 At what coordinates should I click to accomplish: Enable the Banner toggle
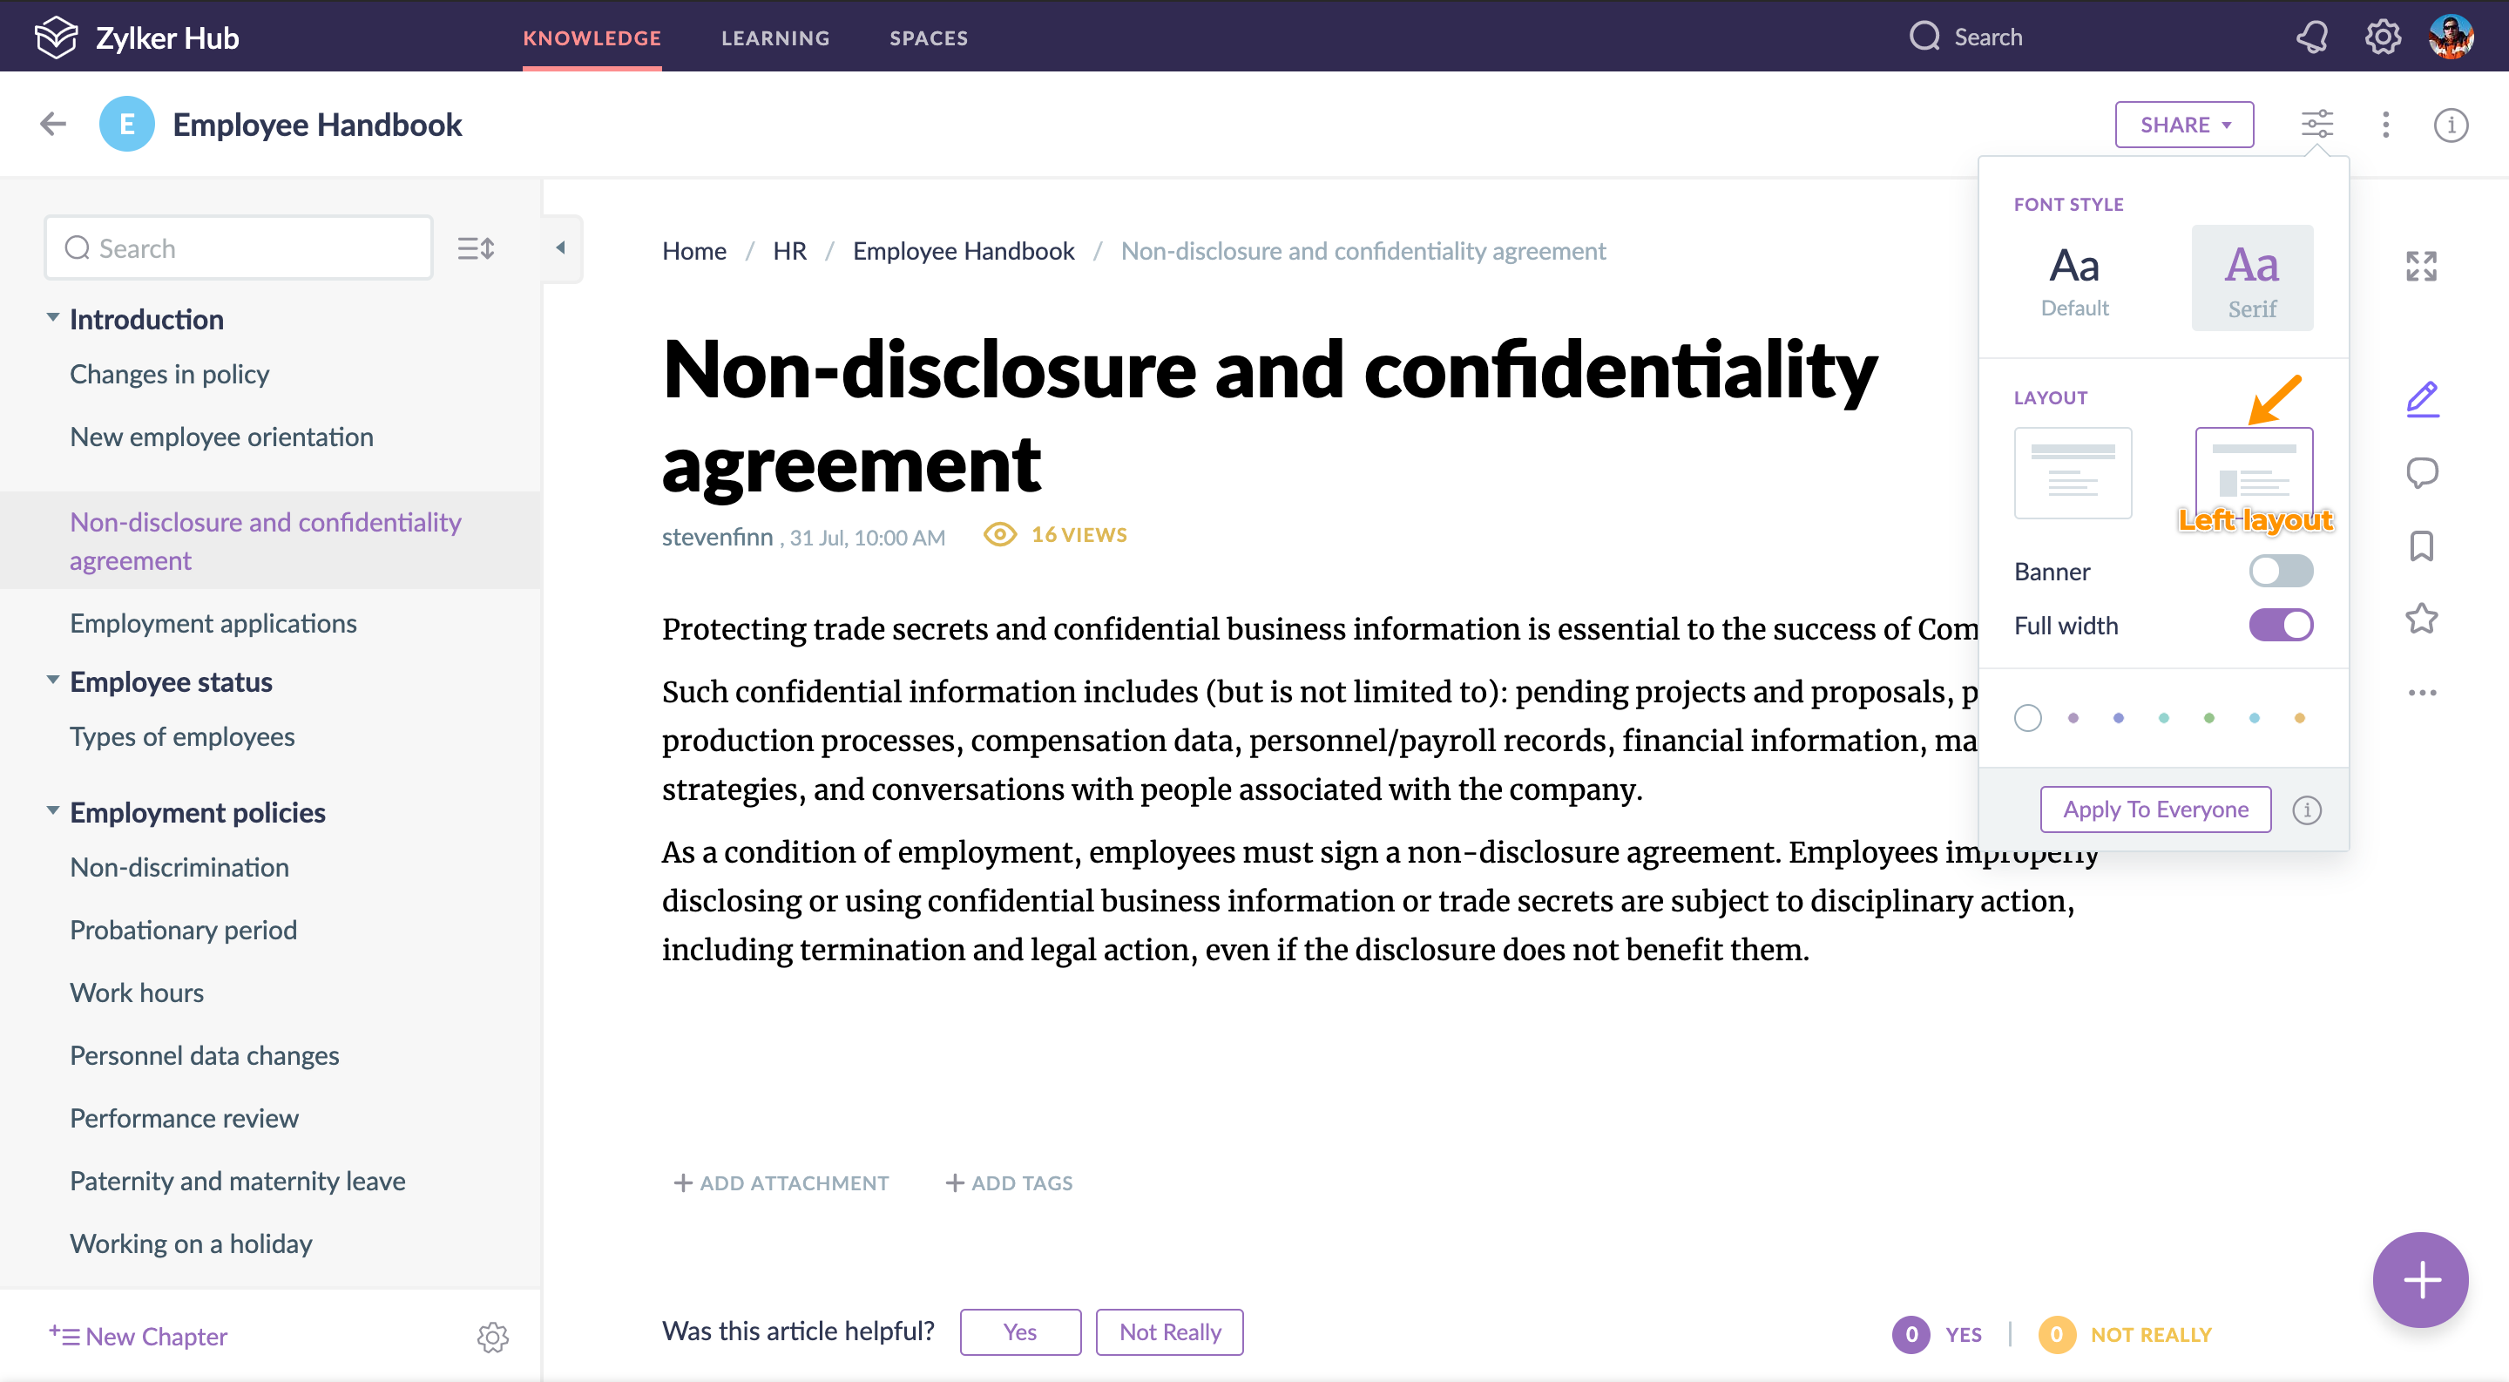[2280, 572]
